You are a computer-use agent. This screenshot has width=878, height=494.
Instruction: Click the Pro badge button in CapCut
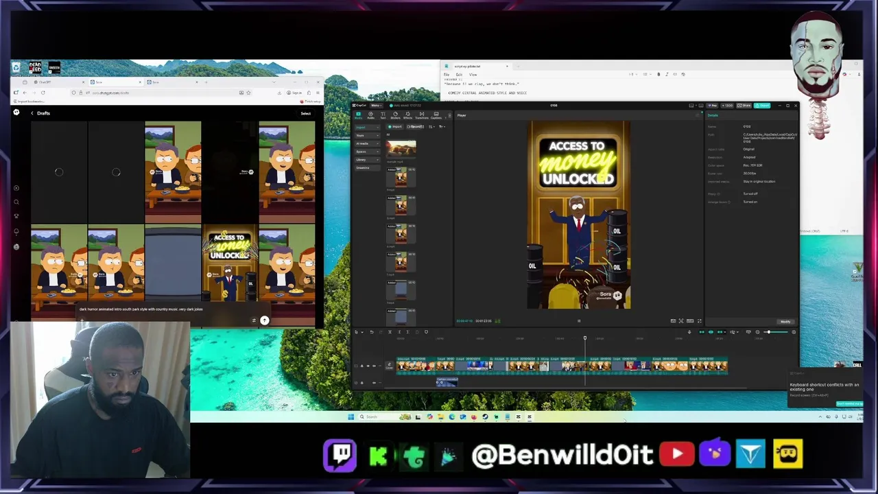click(712, 106)
